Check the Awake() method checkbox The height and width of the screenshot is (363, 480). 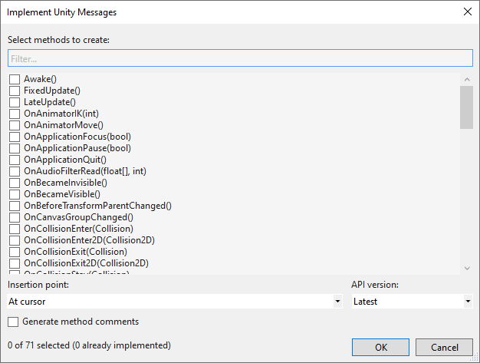(x=15, y=79)
